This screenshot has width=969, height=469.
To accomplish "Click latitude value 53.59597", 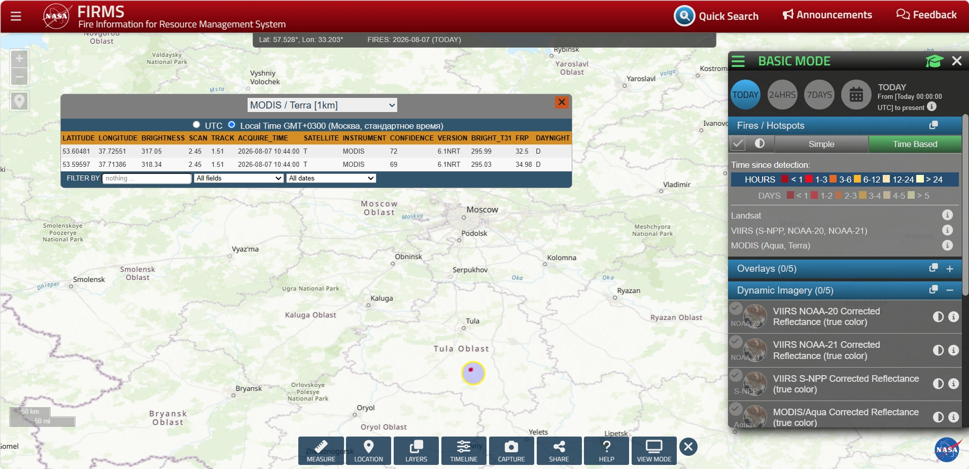I will coord(76,164).
